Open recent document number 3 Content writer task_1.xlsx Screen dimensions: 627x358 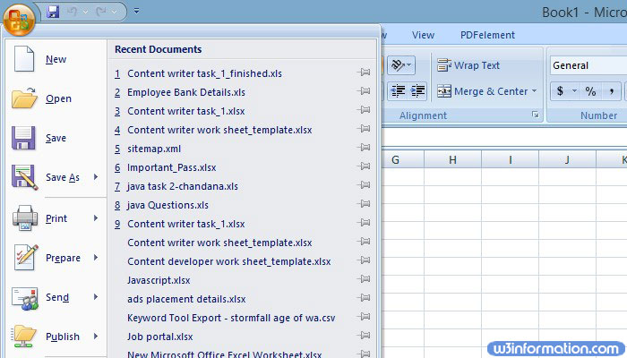(186, 111)
